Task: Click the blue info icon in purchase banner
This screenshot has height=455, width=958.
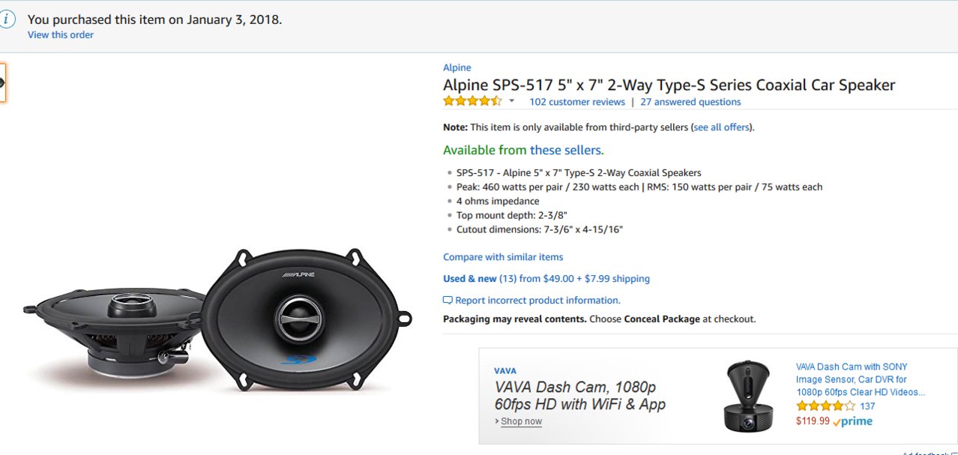Action: (x=7, y=20)
